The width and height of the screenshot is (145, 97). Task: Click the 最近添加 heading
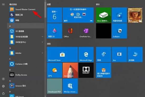(x=13, y=4)
